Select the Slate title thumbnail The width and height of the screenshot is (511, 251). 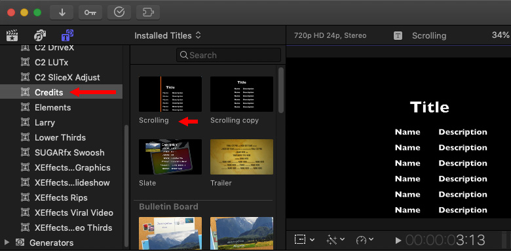click(x=170, y=157)
